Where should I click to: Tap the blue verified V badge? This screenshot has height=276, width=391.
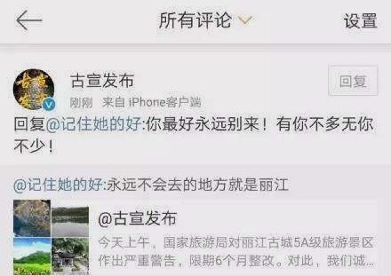[x=49, y=105]
